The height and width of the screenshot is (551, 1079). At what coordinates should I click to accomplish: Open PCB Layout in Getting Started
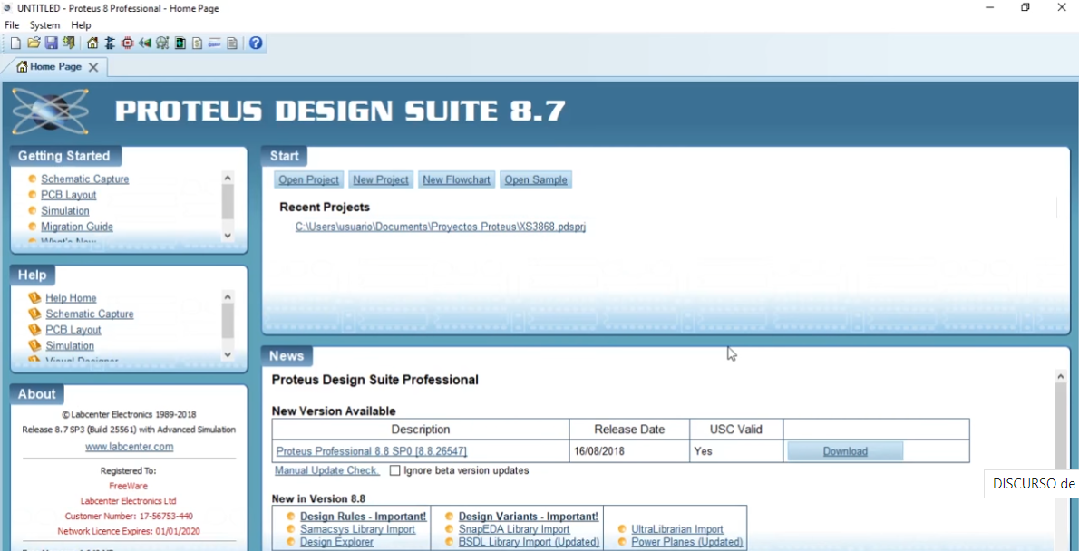tap(68, 195)
